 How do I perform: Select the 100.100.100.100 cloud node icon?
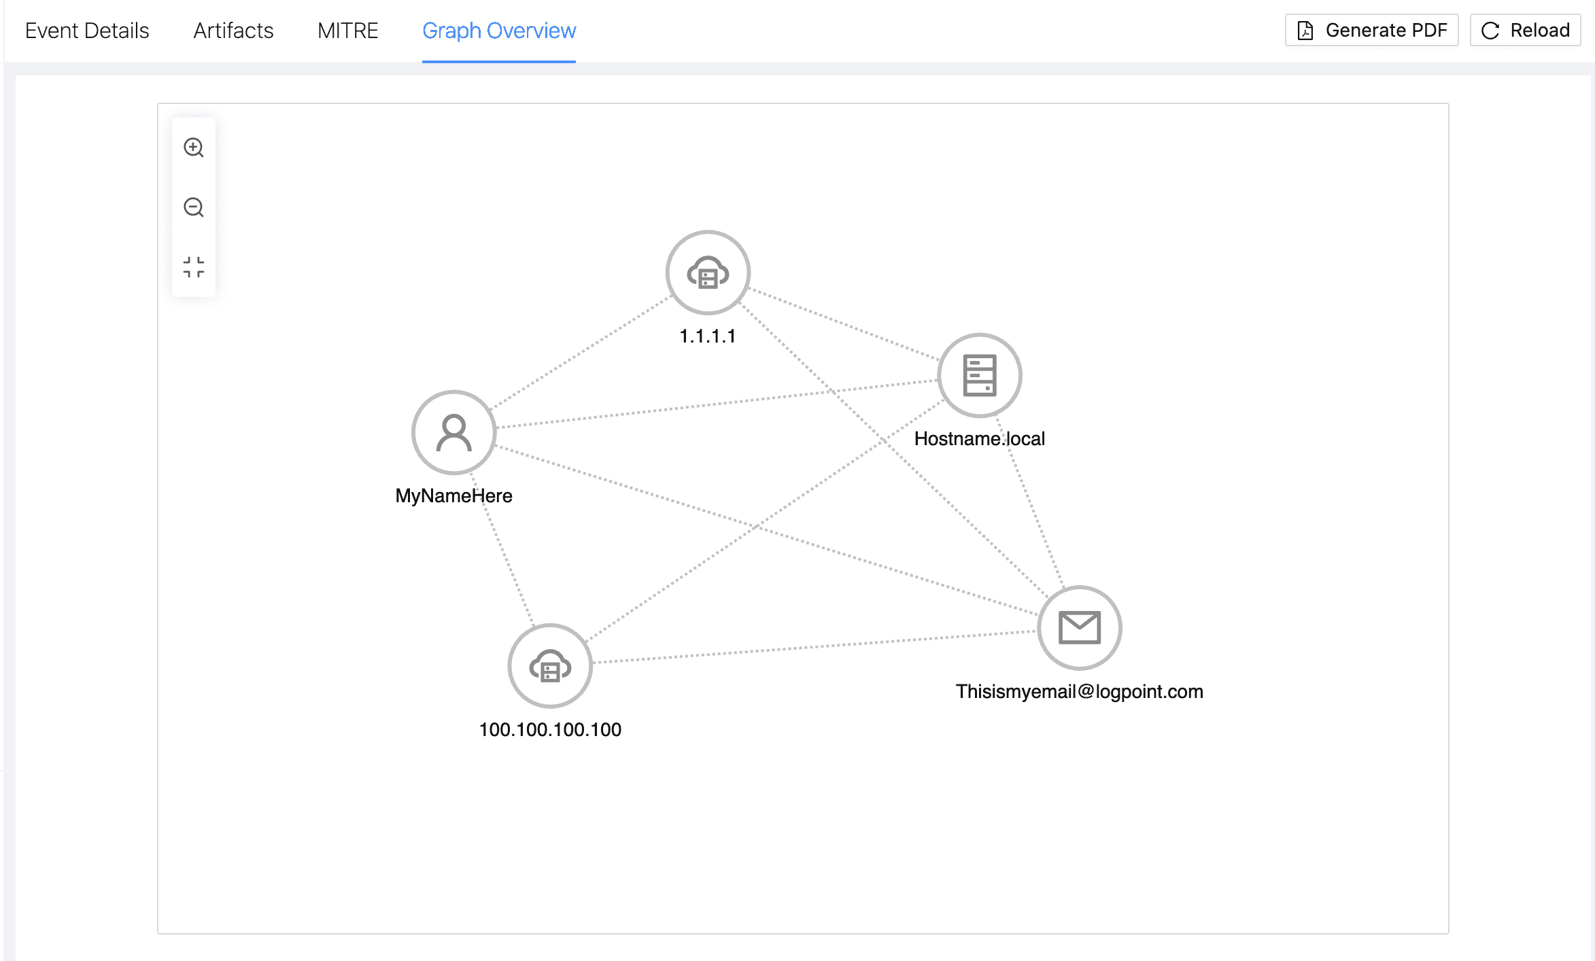[x=549, y=666]
